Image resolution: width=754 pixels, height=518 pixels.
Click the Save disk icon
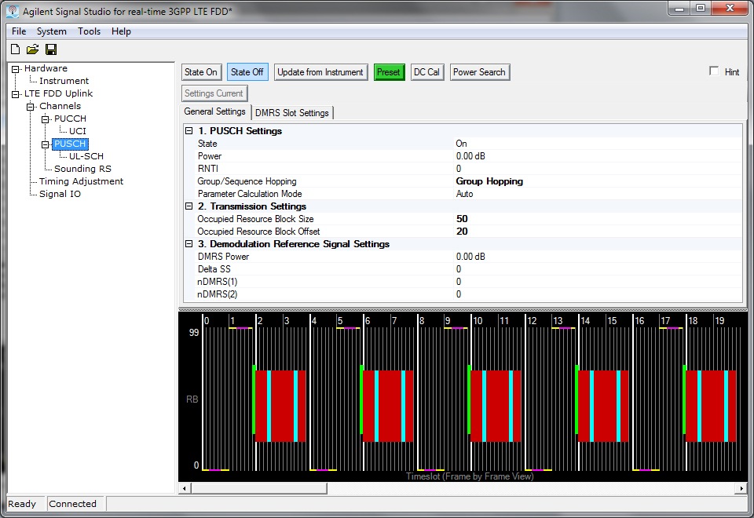click(51, 50)
